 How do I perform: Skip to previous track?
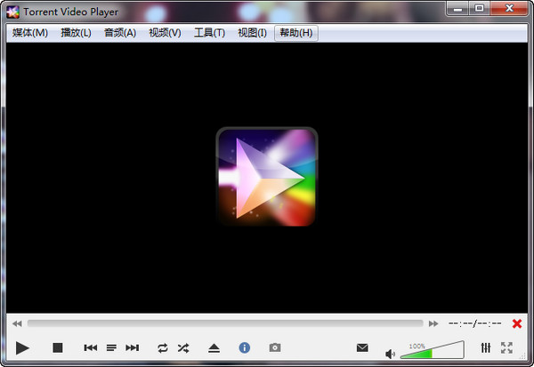[x=91, y=348]
